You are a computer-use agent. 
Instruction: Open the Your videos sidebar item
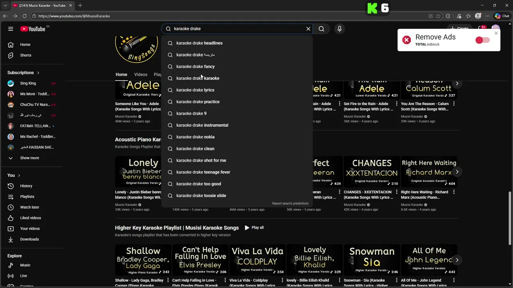click(31, 228)
